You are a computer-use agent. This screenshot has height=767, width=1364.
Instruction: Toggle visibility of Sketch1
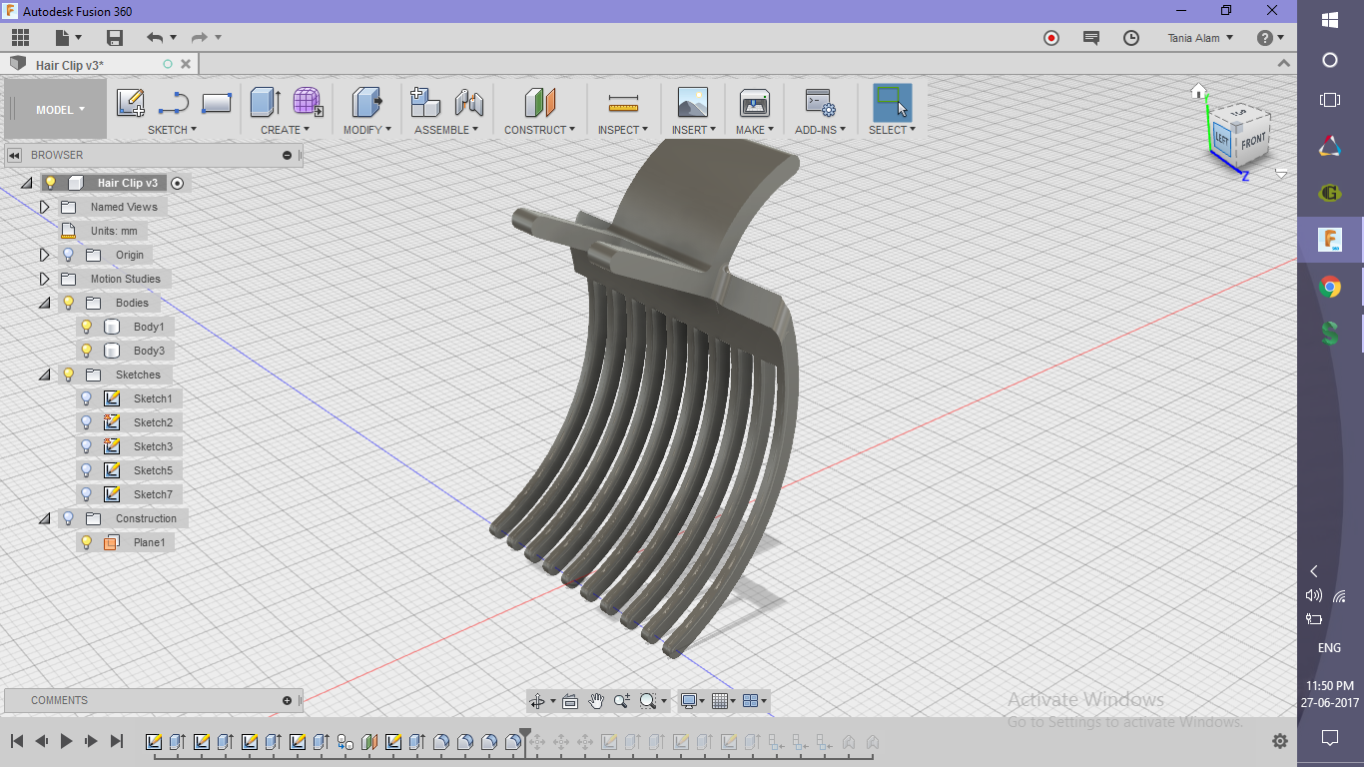pyautogui.click(x=87, y=398)
